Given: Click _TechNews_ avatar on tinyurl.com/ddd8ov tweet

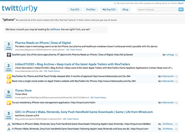Looking at the screenshot, I should [x=9, y=124].
